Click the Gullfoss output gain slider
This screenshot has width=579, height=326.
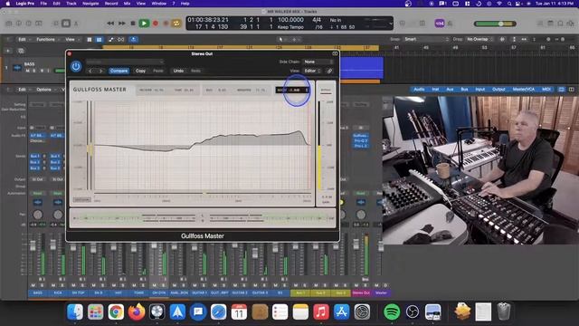[319, 146]
